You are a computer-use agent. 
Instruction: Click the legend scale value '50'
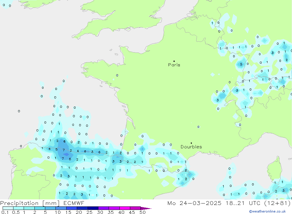coord(142,212)
